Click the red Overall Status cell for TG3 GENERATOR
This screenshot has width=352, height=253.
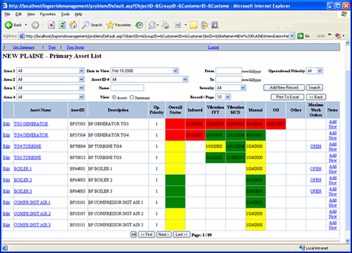175,124
